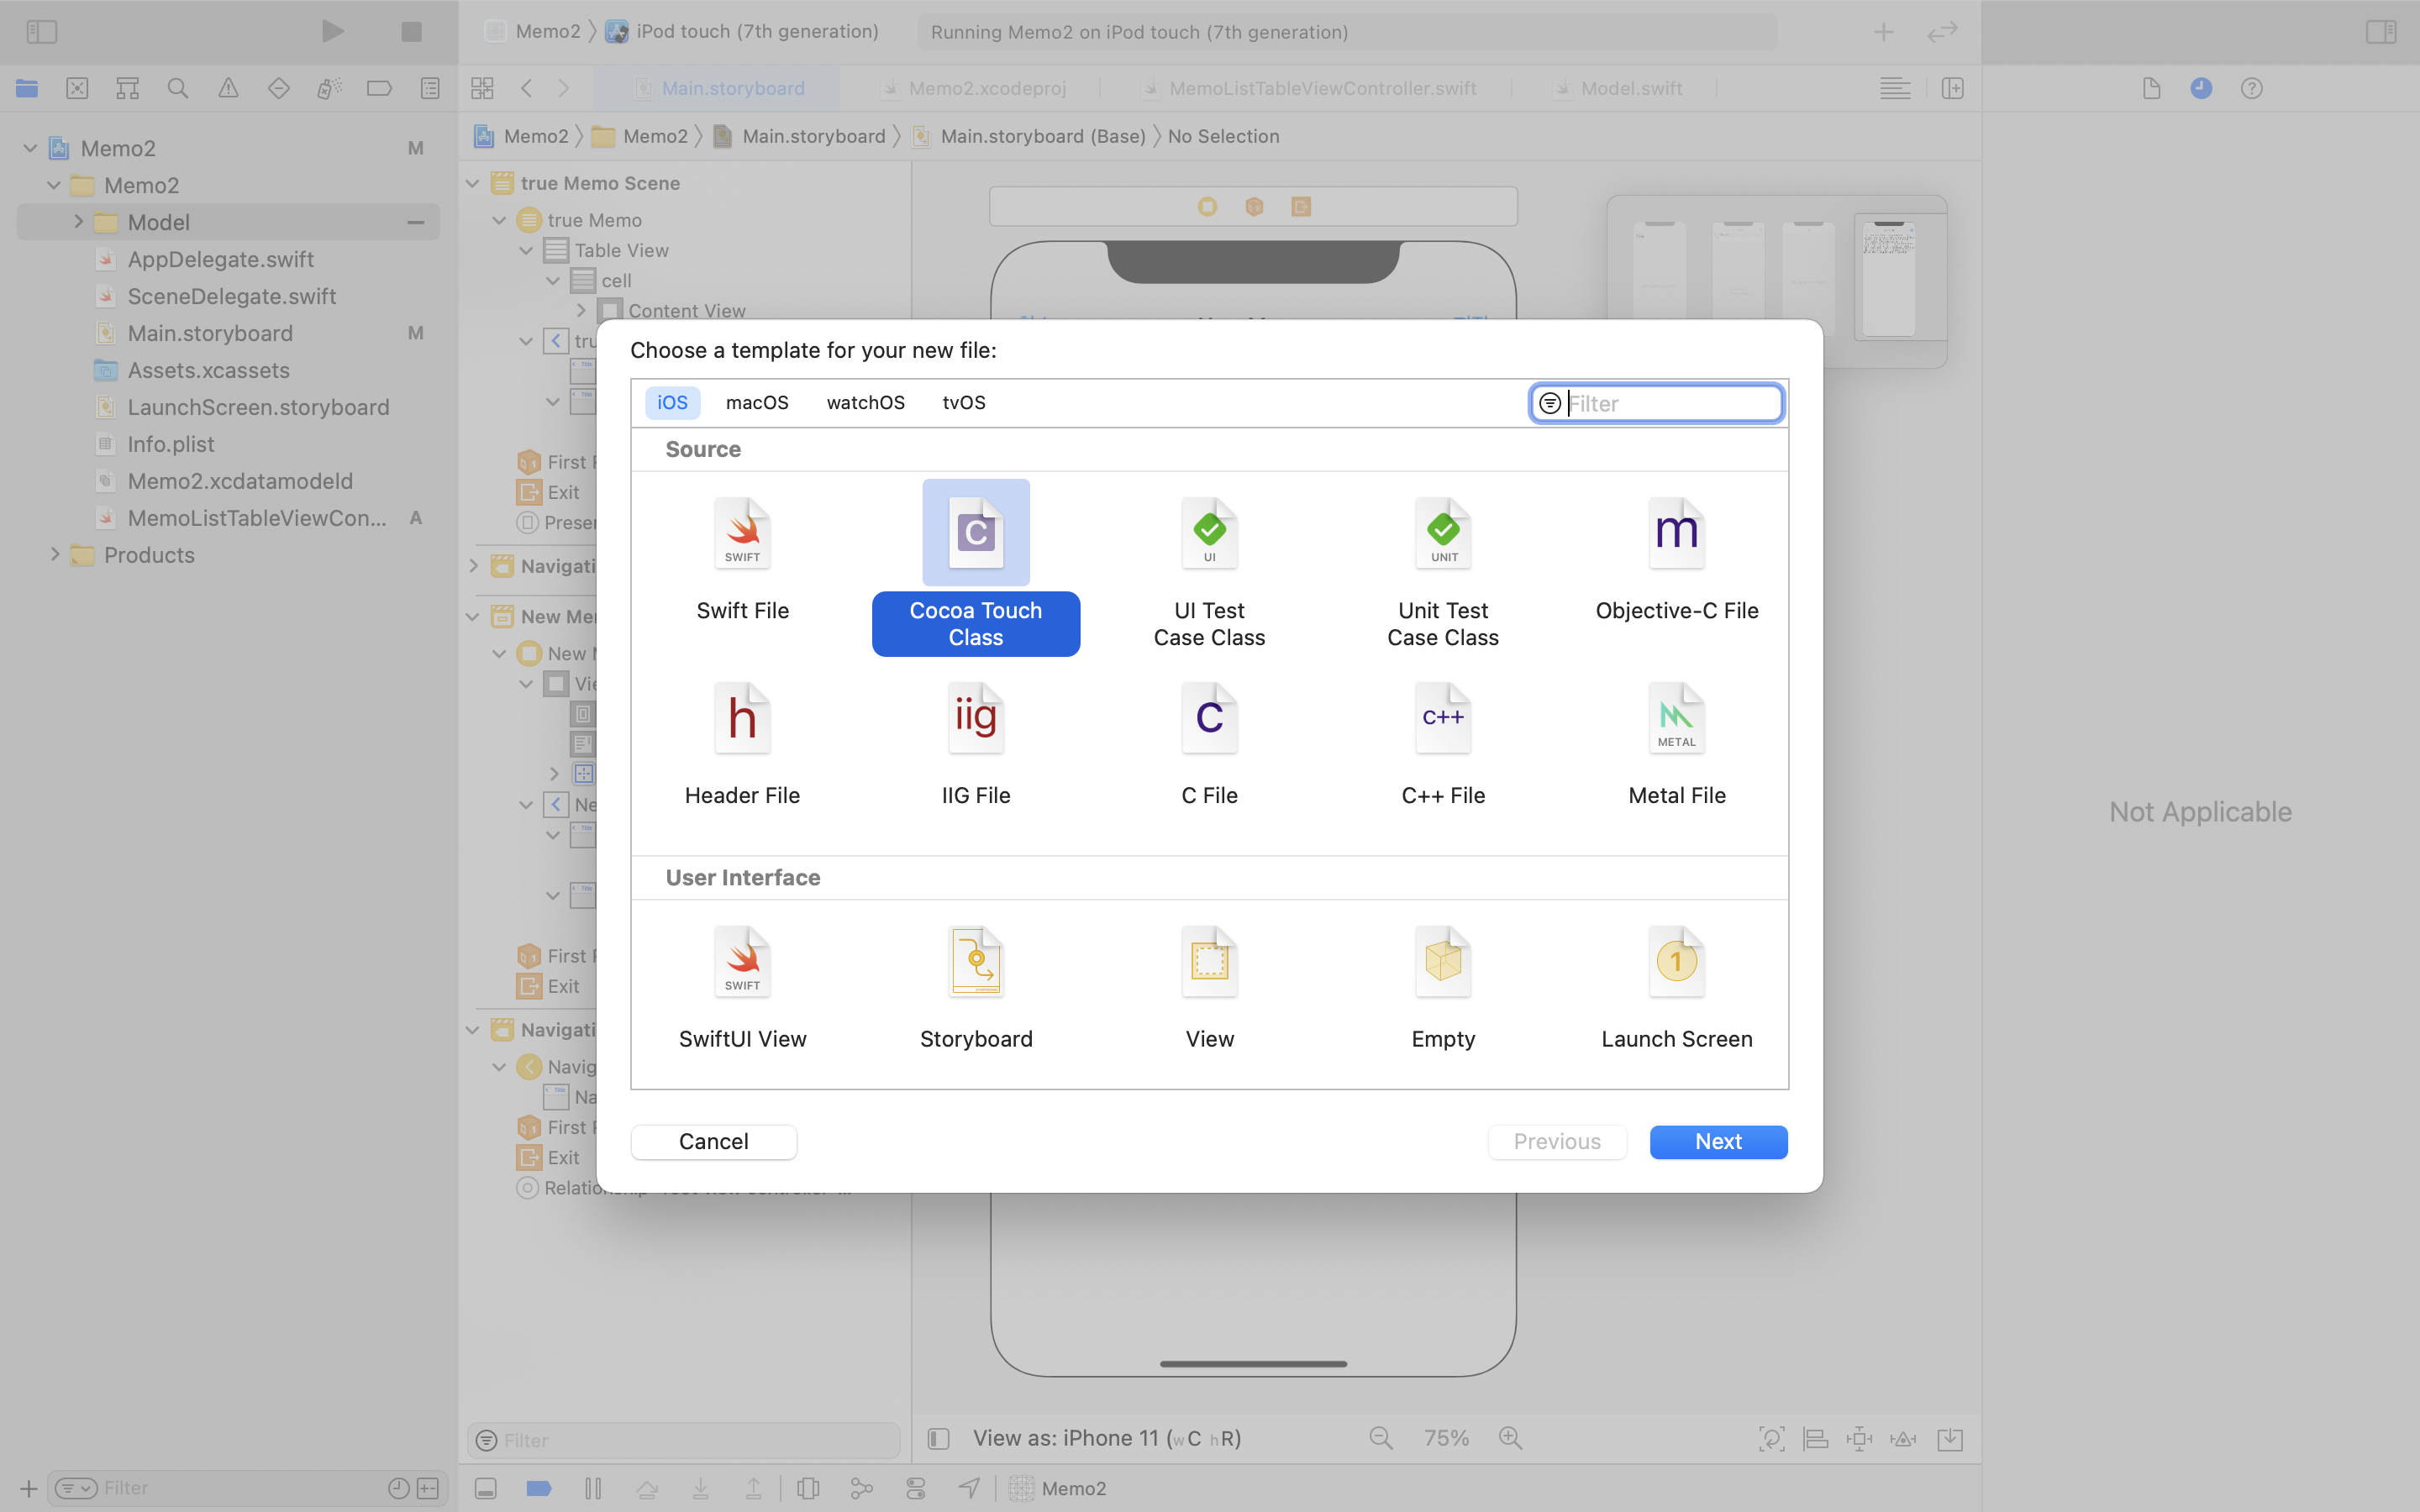Select the Launch Screen template

click(x=1676, y=962)
